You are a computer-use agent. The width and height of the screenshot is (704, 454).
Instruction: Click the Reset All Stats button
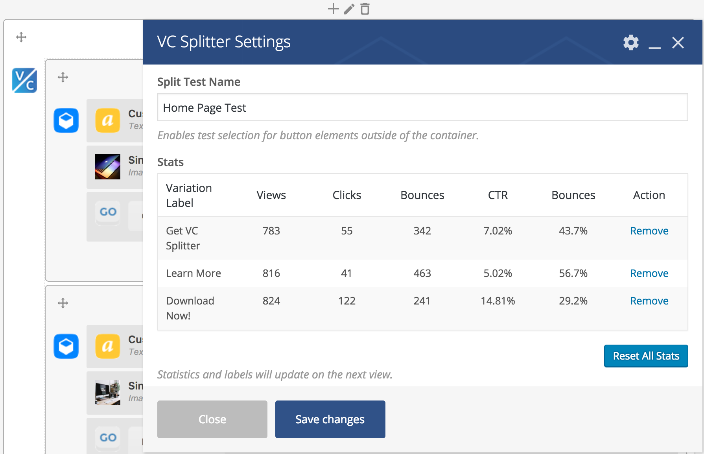click(646, 356)
